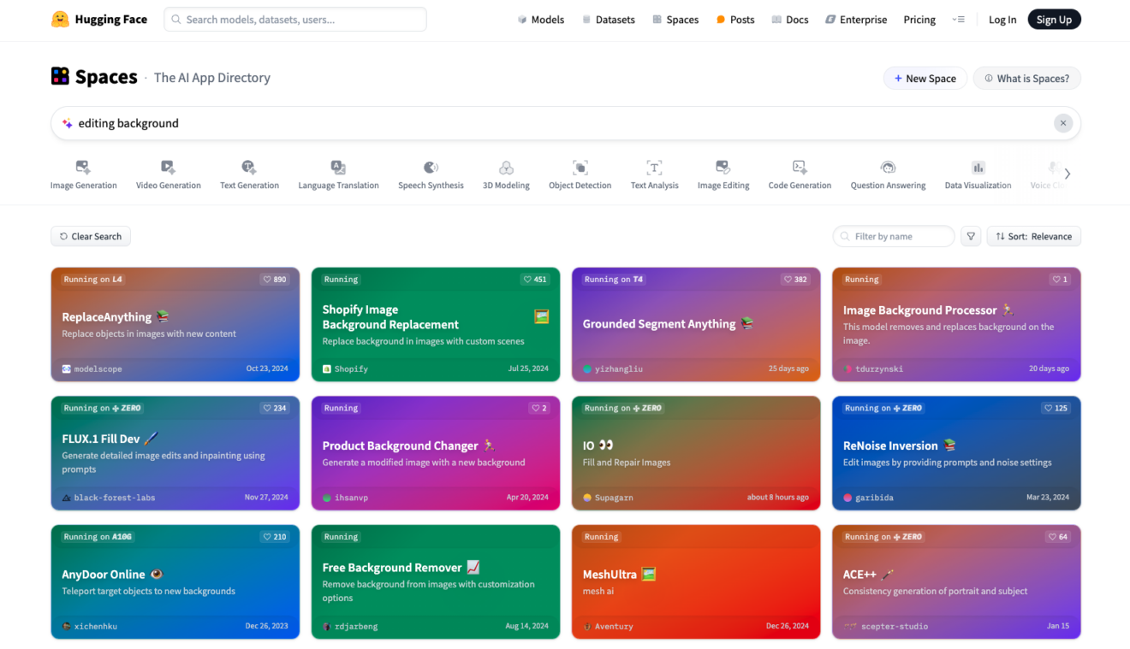Open the Models nav item
This screenshot has height=649, width=1130.
[x=540, y=20]
